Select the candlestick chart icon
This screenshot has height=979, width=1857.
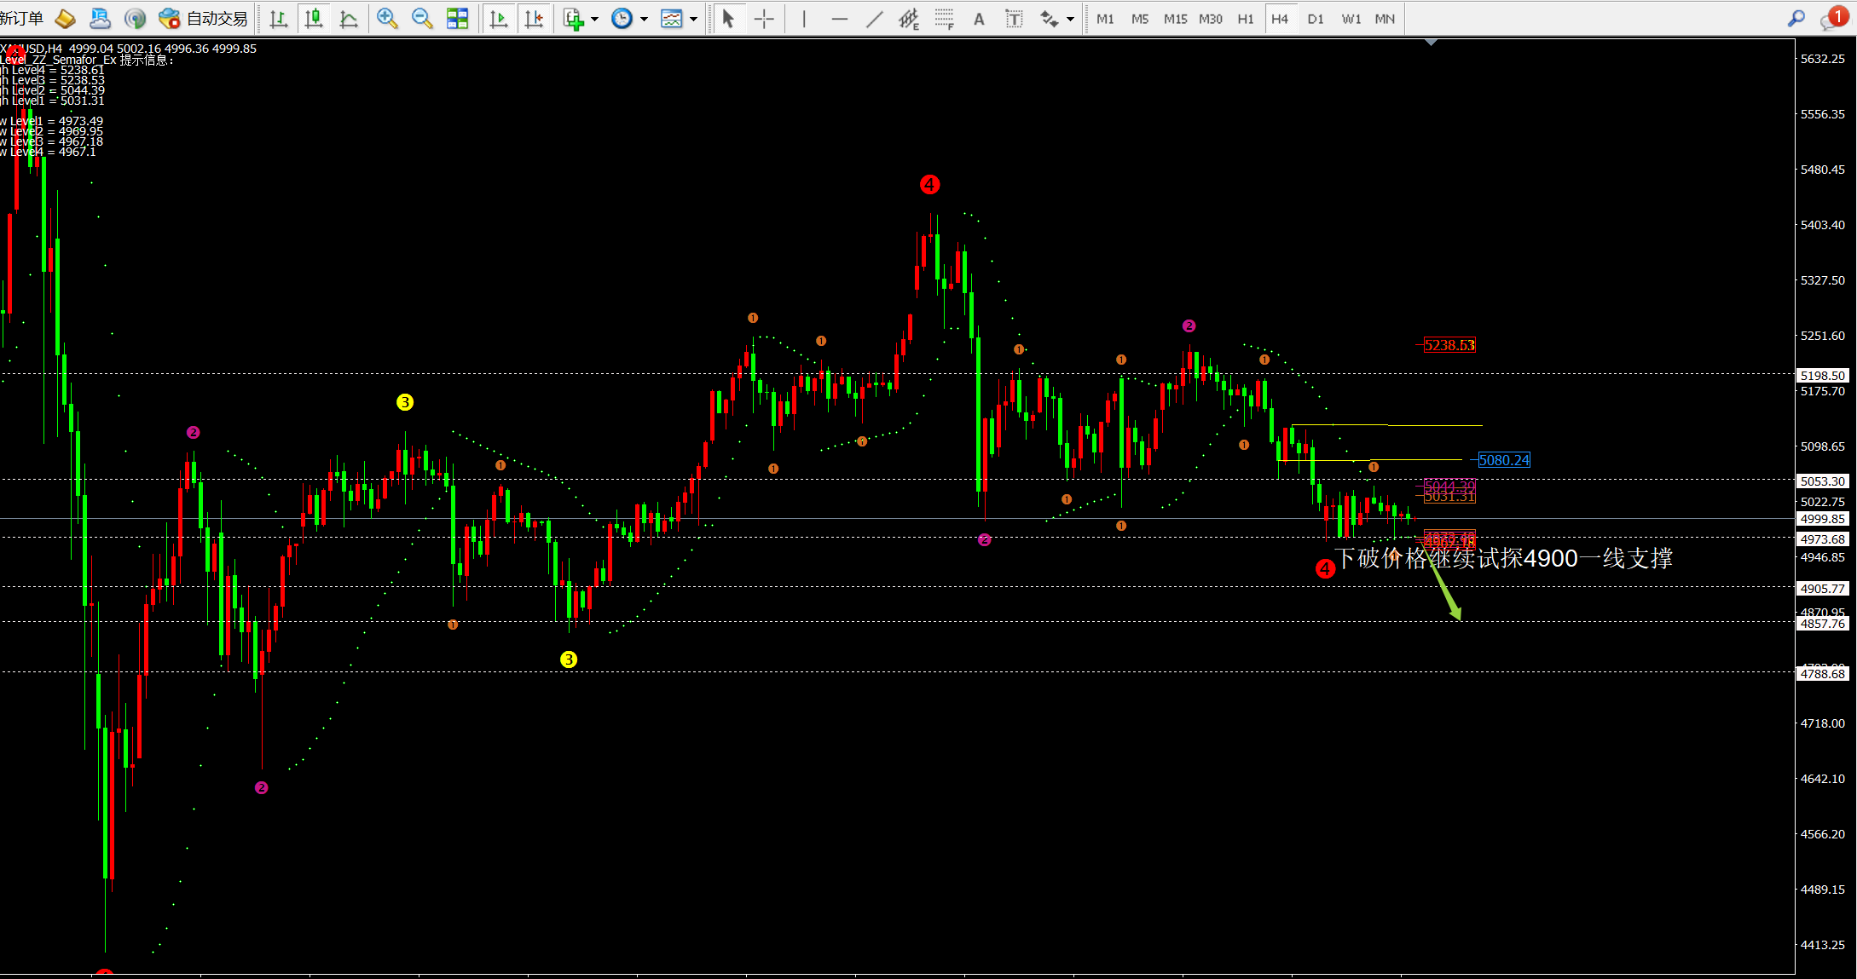coord(314,19)
